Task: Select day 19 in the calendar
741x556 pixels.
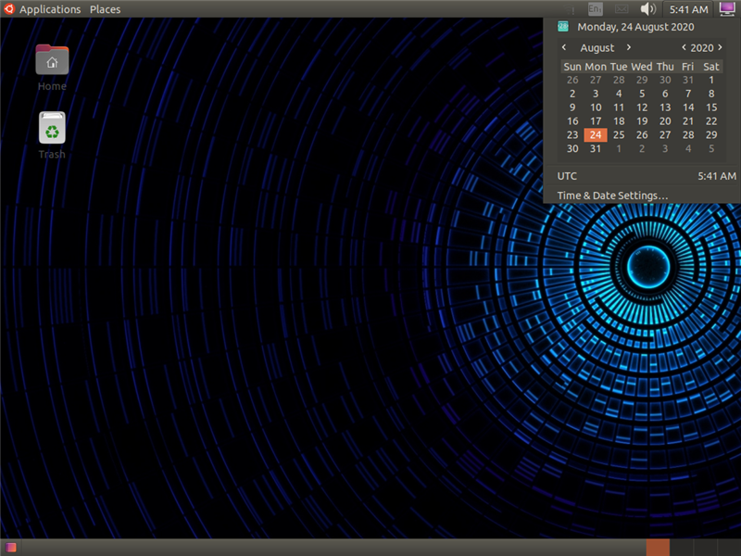Action: click(642, 121)
